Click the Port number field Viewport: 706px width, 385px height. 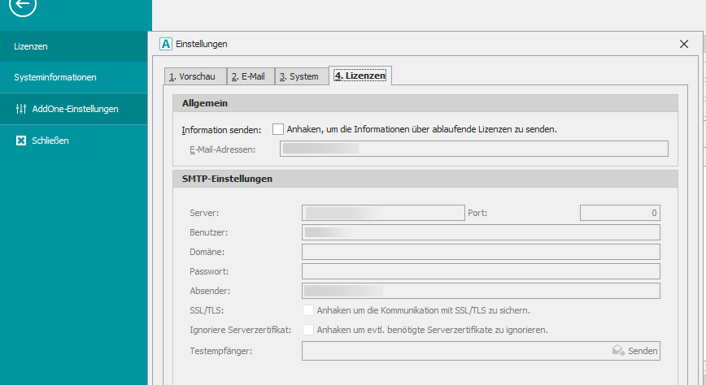(620, 213)
